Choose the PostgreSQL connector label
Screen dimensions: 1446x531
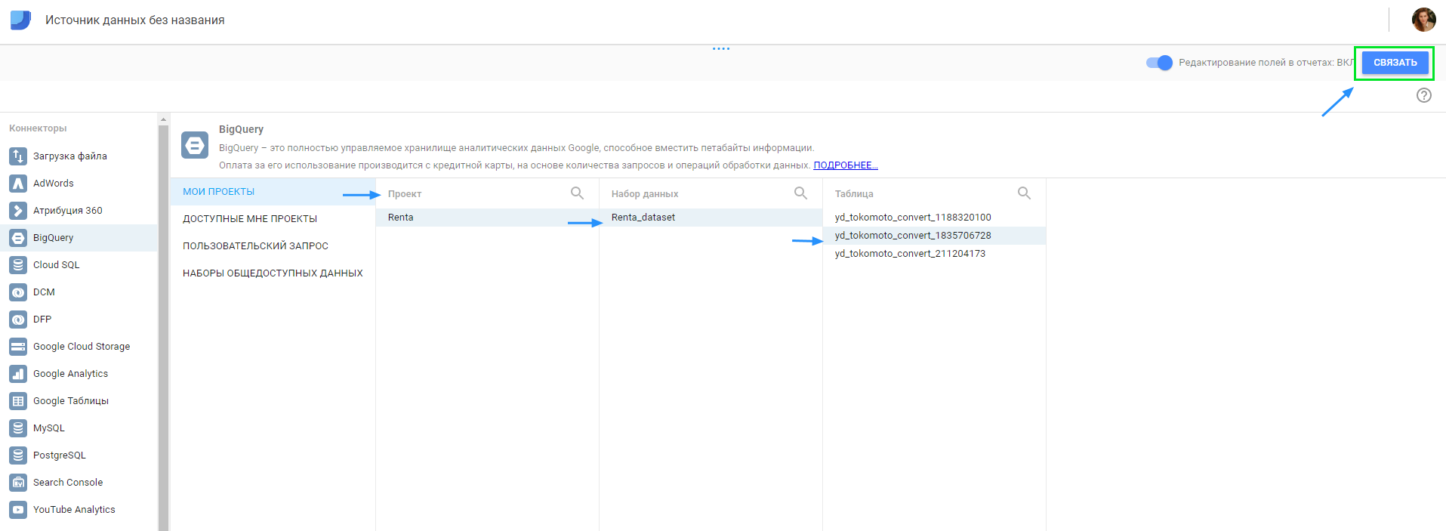[x=60, y=455]
